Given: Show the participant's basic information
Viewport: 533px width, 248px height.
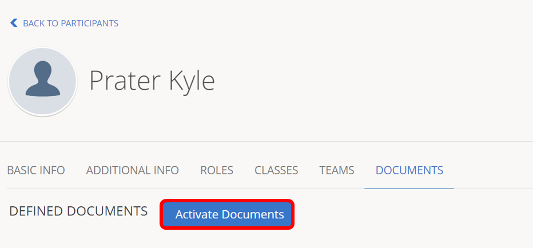Looking at the screenshot, I should click(35, 170).
